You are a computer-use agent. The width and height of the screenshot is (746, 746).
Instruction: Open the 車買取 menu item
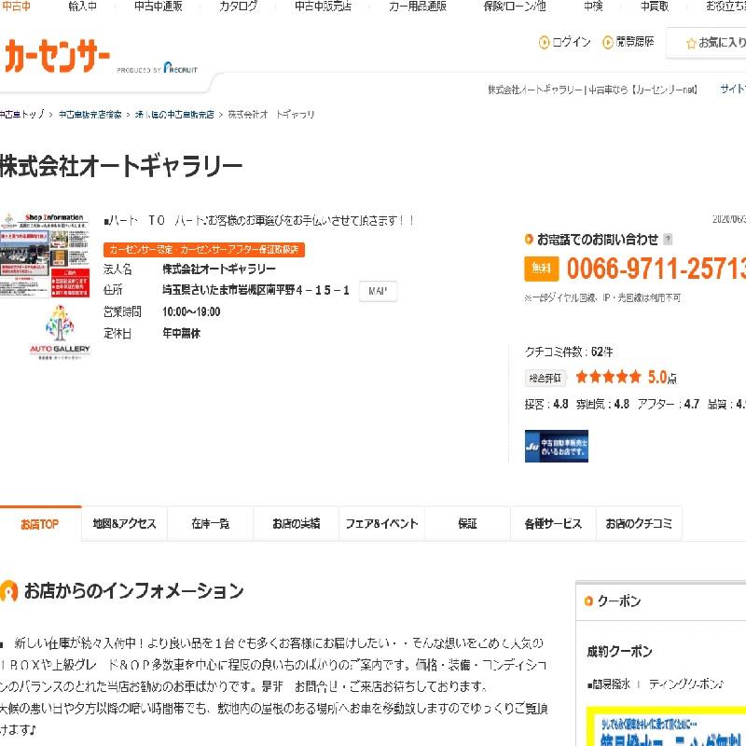point(655,7)
